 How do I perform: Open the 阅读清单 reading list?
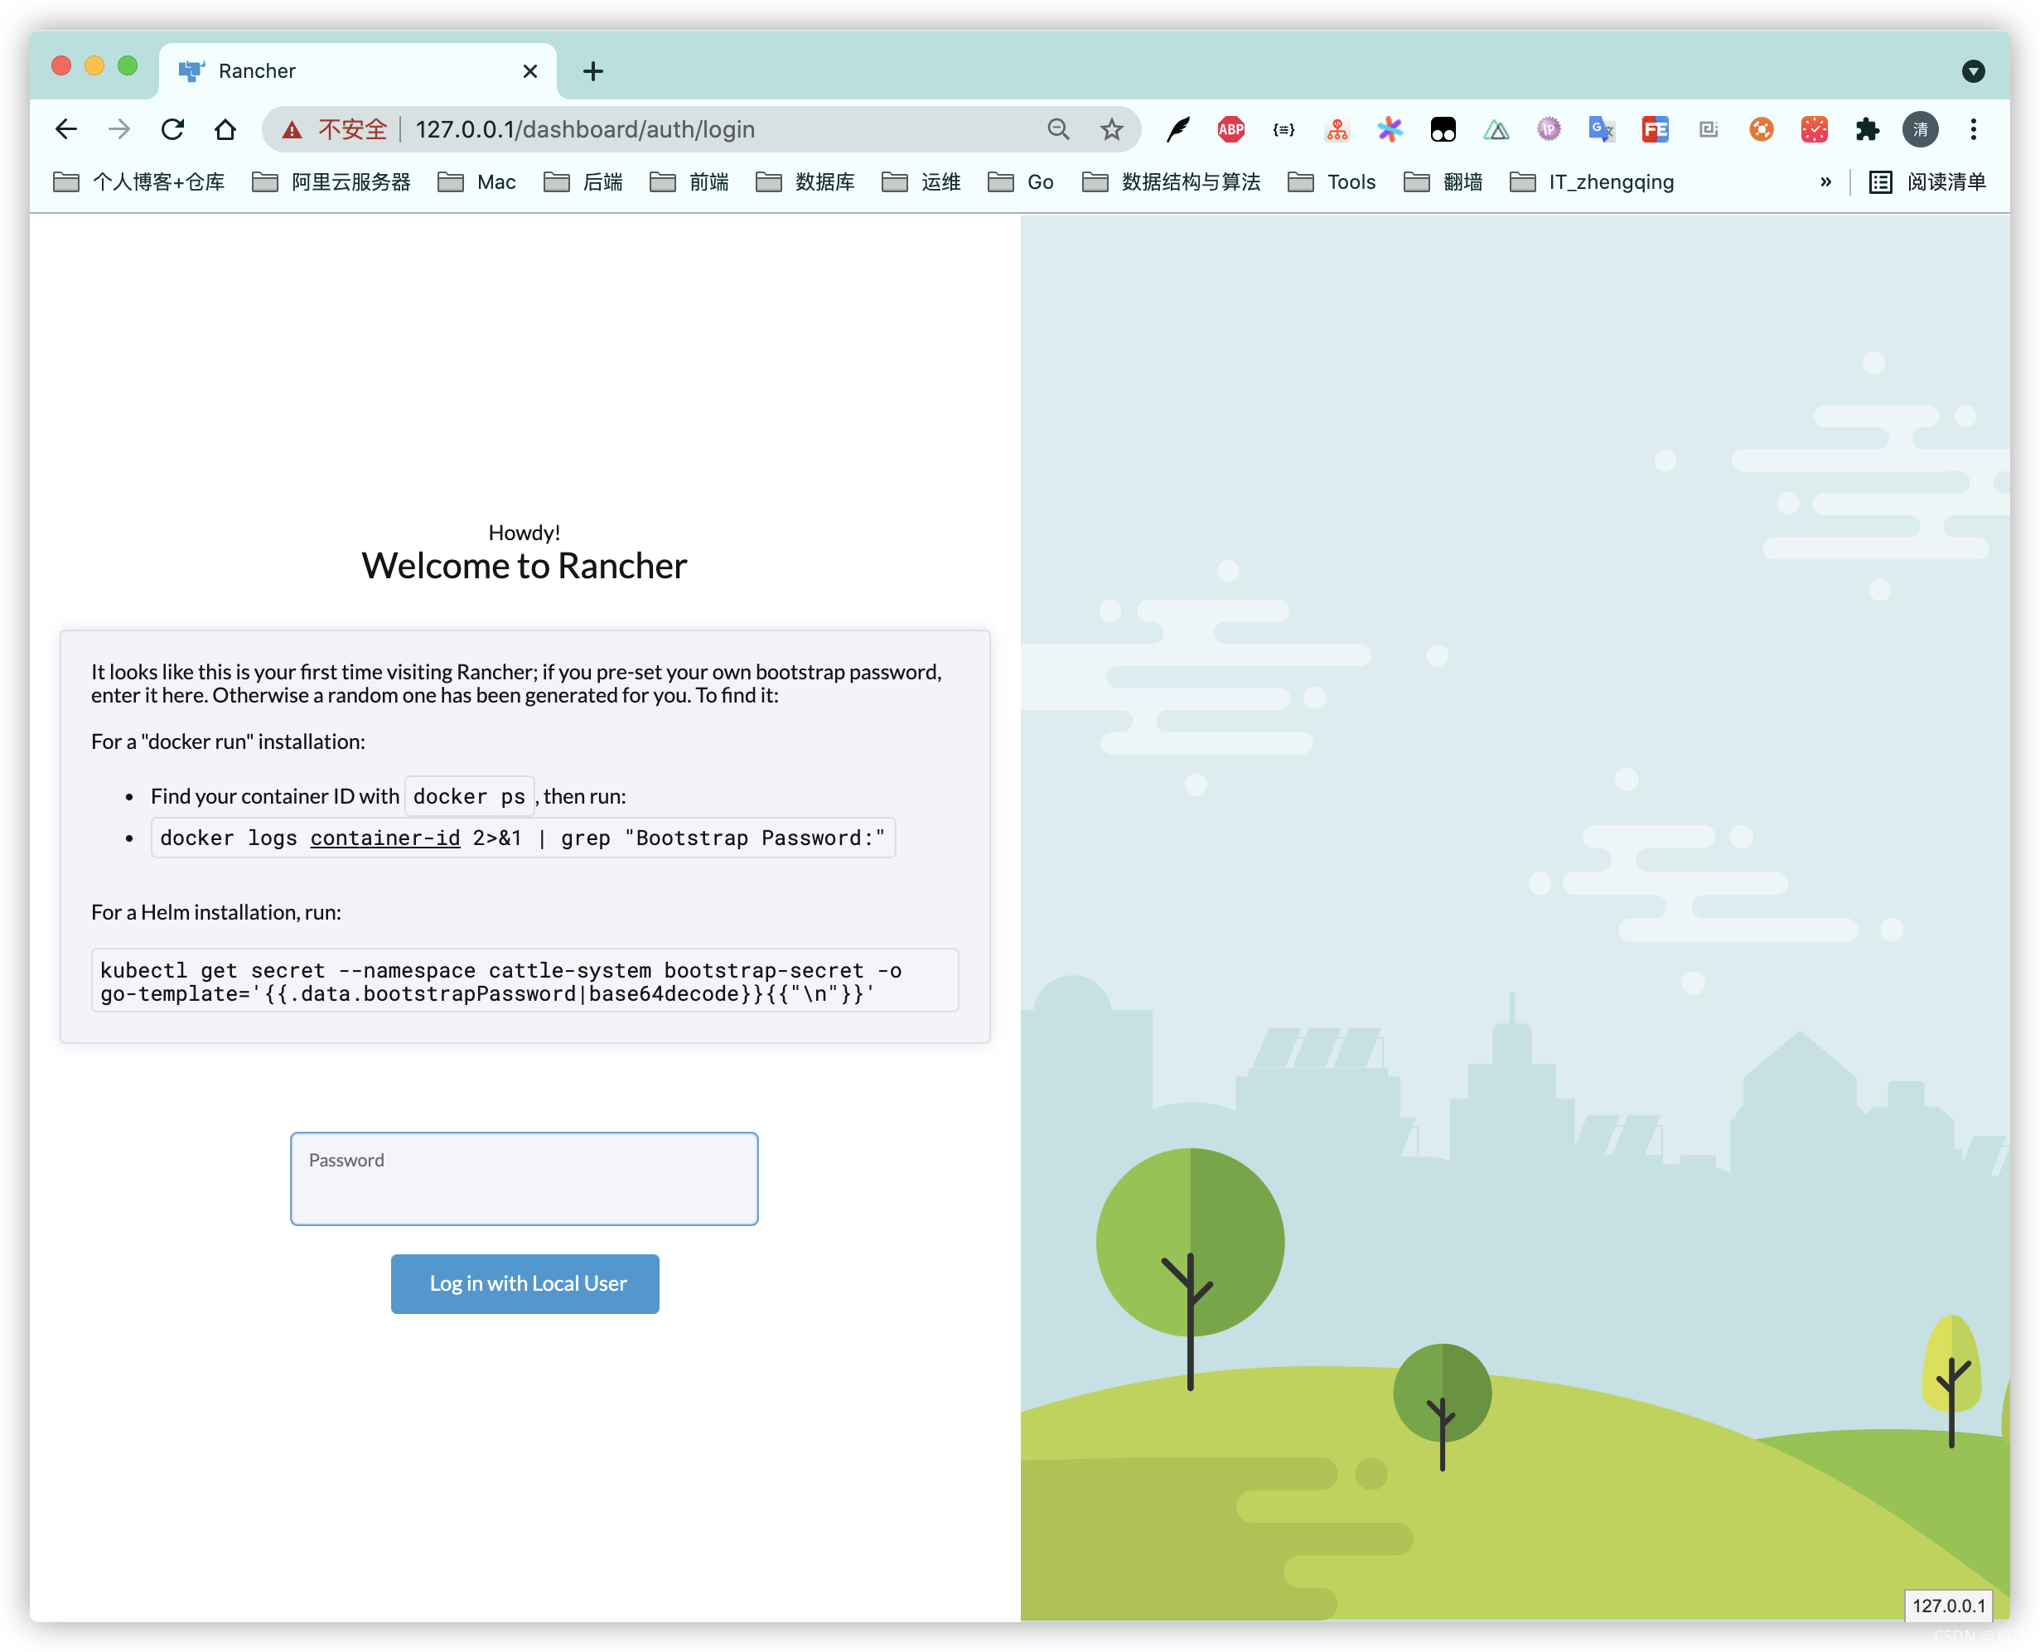pyautogui.click(x=1927, y=181)
